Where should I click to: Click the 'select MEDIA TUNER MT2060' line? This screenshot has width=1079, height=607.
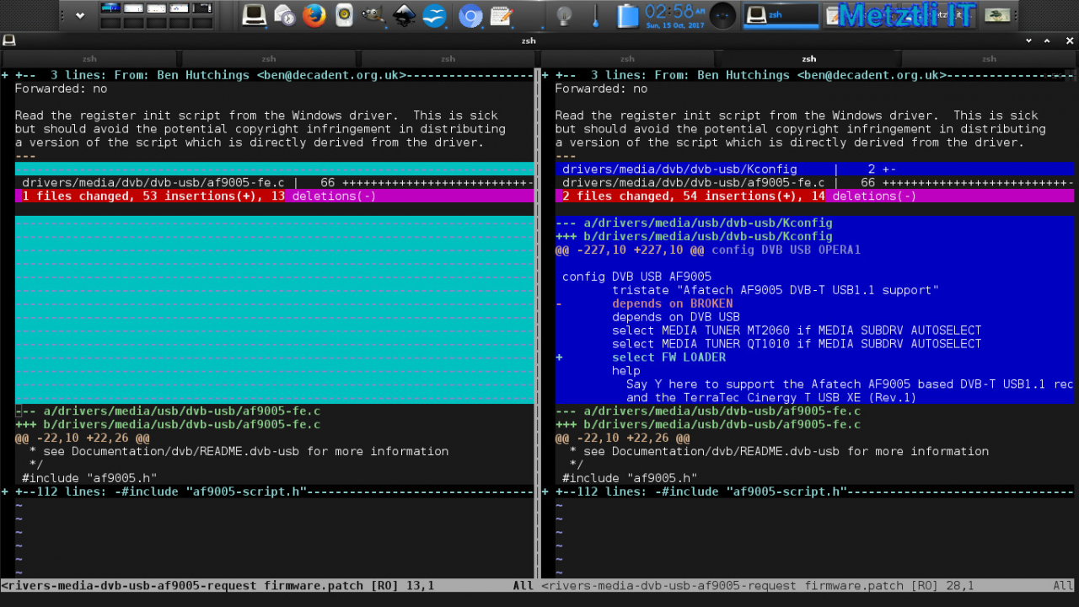(797, 330)
